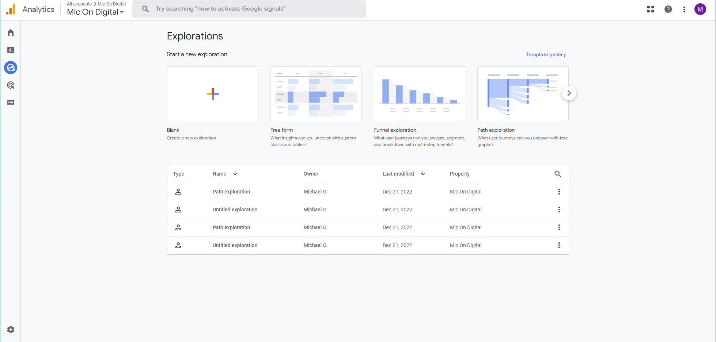Screen dimensions: 716x342
Task: Open Configure list icon in sidebar
Action: coord(11,103)
